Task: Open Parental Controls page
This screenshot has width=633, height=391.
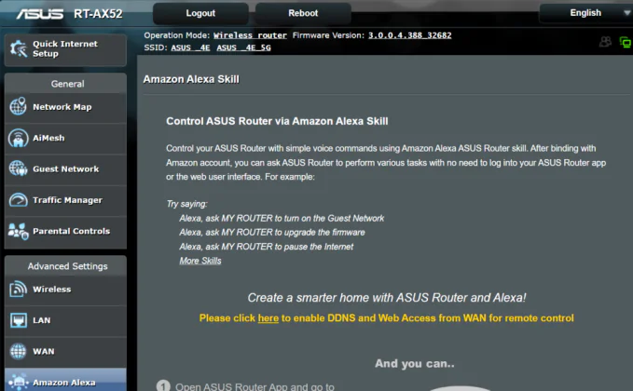Action: pyautogui.click(x=65, y=232)
